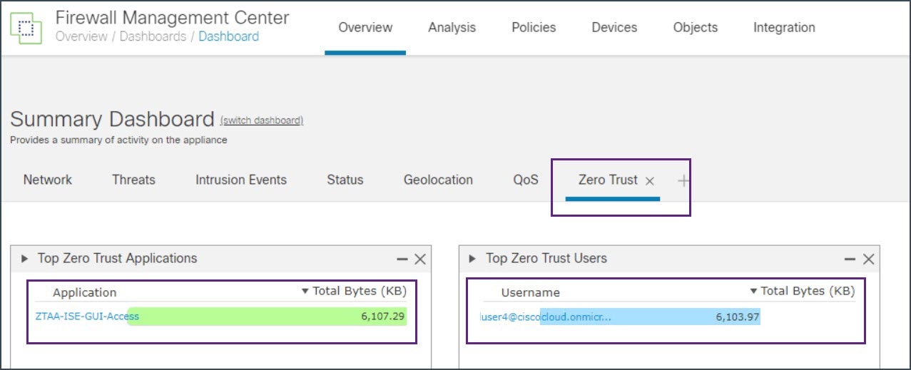Open the Objects menu
Viewport: 911px width, 370px height.
coord(696,28)
